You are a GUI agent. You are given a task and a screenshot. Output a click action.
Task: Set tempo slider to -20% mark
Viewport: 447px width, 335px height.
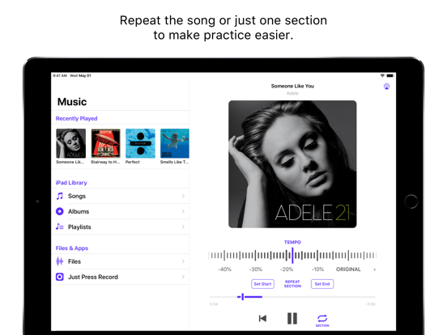286,256
